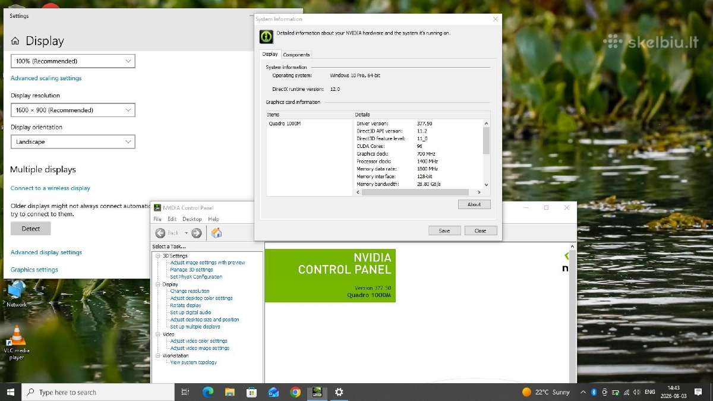Click the Back arrow in NVIDIA Control Panel
Image resolution: width=713 pixels, height=401 pixels.
coord(160,233)
